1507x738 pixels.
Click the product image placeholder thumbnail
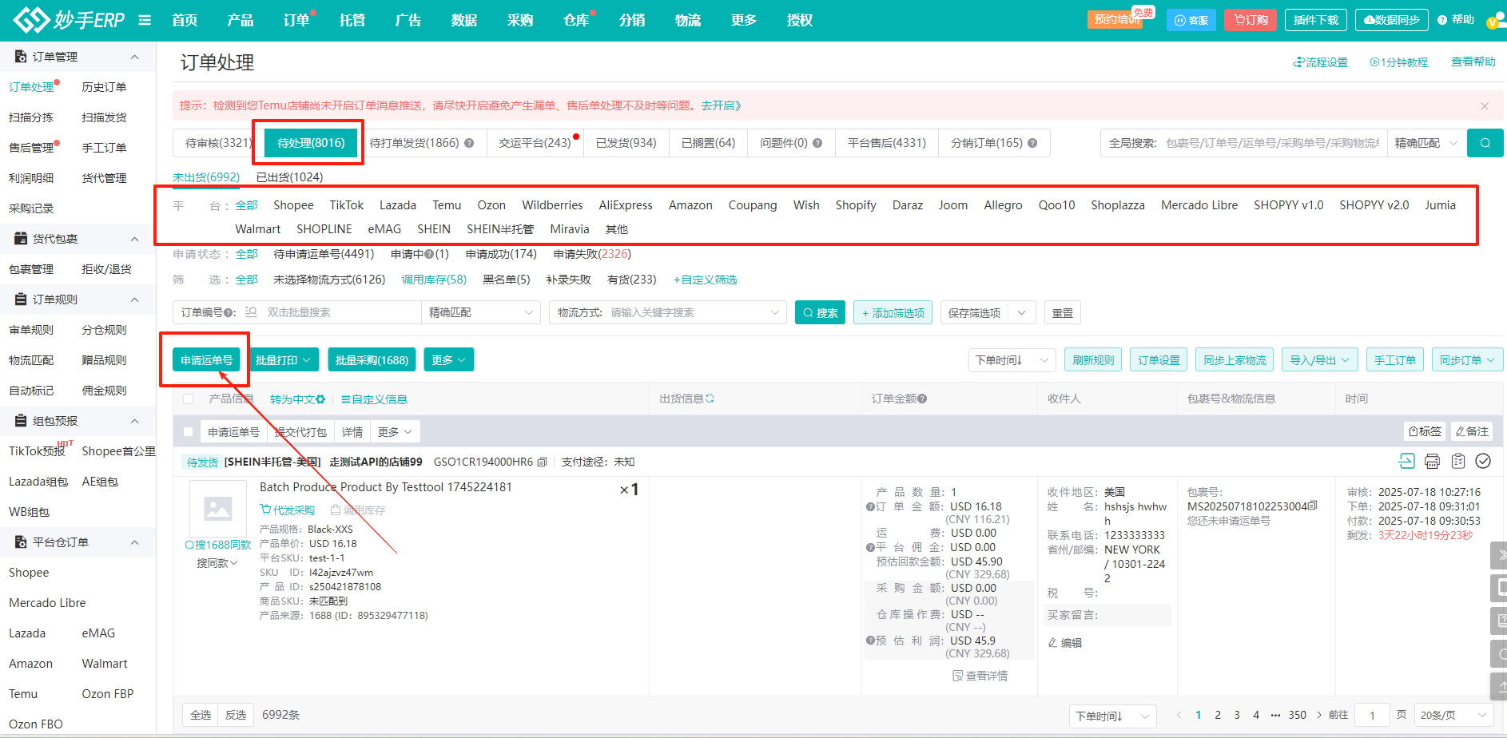[217, 508]
